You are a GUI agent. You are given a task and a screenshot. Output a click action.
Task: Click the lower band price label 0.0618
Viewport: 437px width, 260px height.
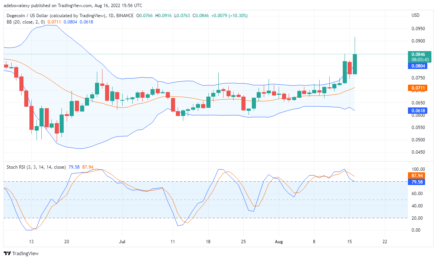pos(418,110)
